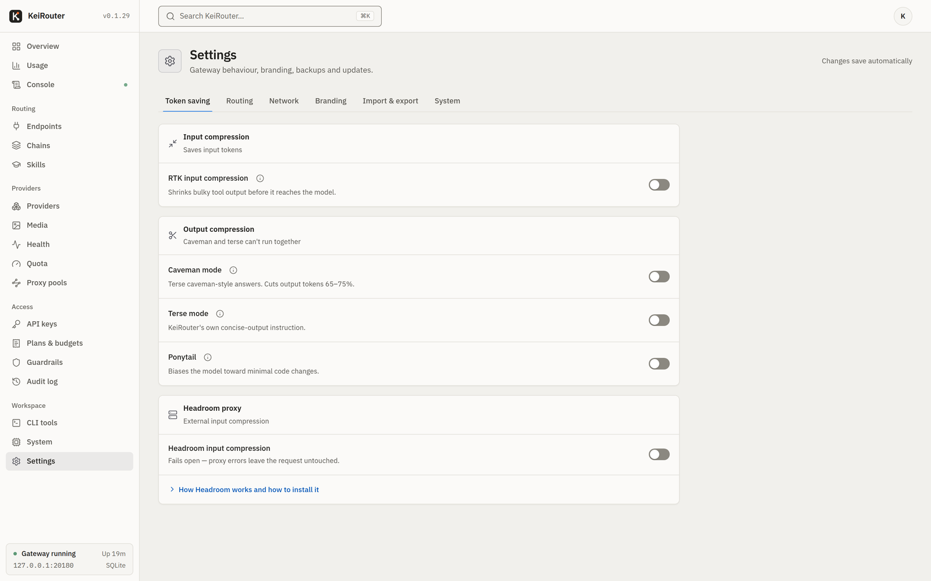
Task: Open the Quota gauge icon
Action: click(16, 264)
